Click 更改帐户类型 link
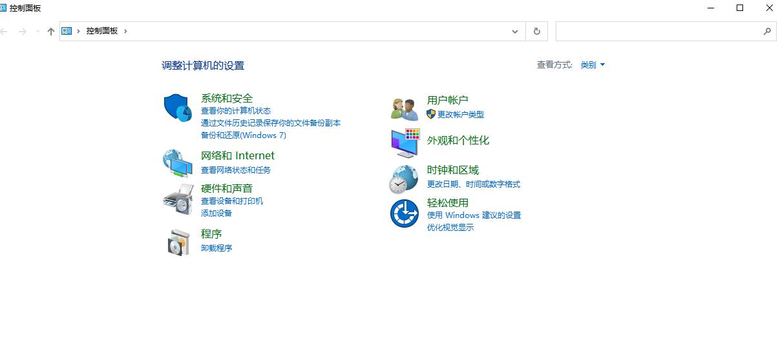The width and height of the screenshot is (778, 347). (461, 115)
